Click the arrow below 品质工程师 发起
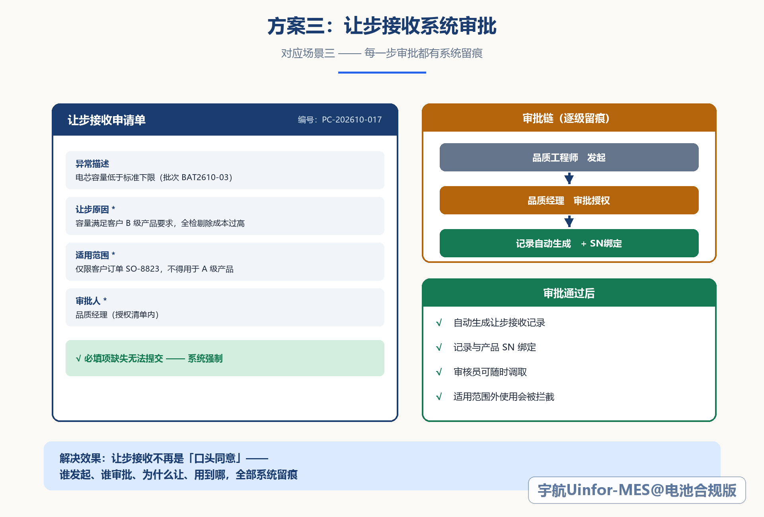 tap(569, 179)
